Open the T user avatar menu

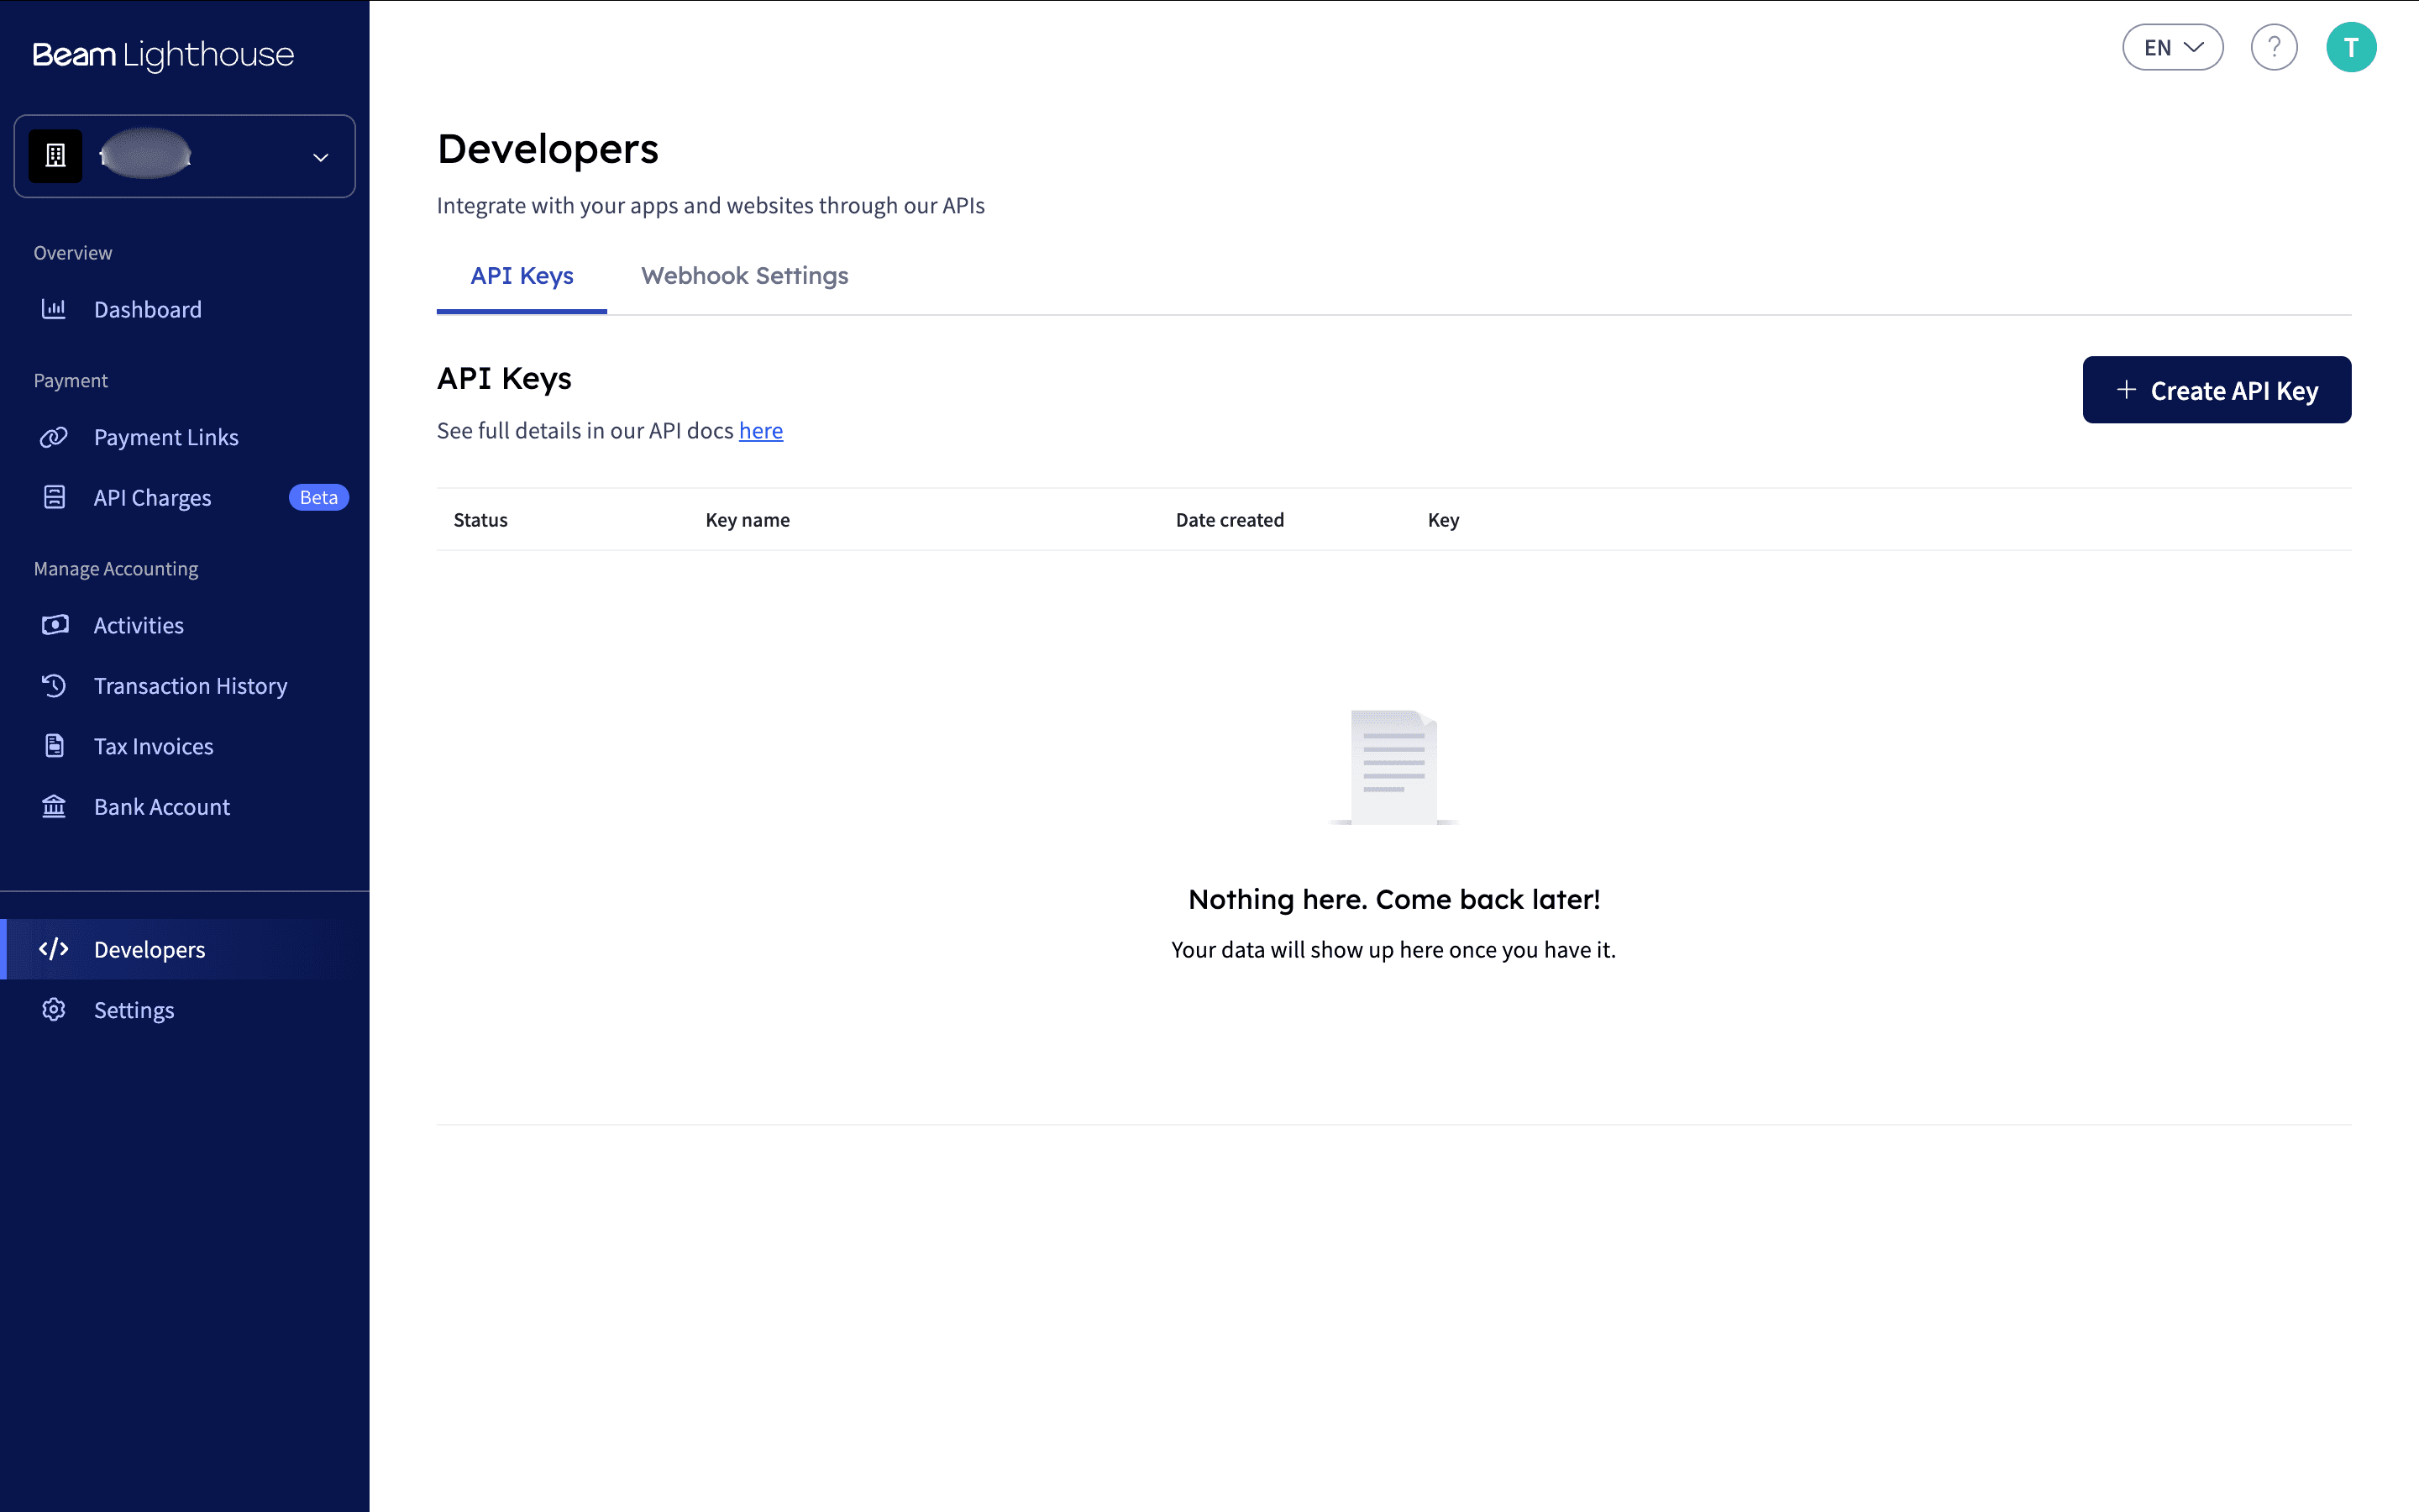[x=2350, y=48]
